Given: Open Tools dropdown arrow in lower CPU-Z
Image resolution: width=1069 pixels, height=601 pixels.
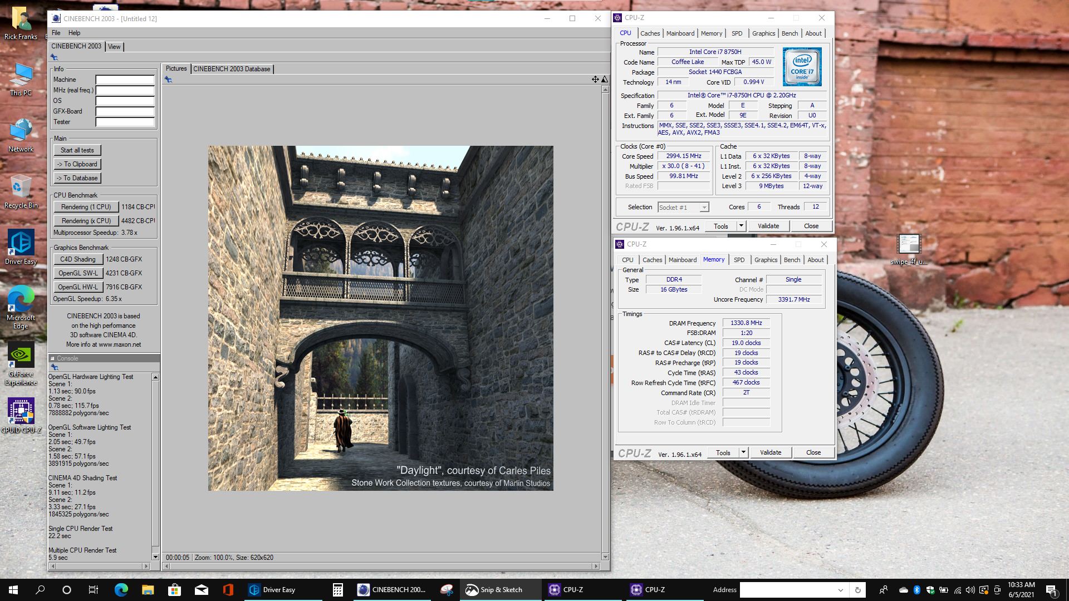Looking at the screenshot, I should [743, 452].
